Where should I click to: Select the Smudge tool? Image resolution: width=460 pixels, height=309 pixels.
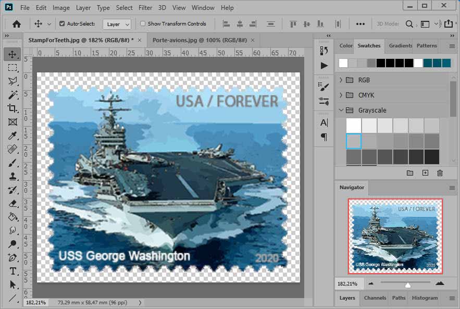[13, 230]
